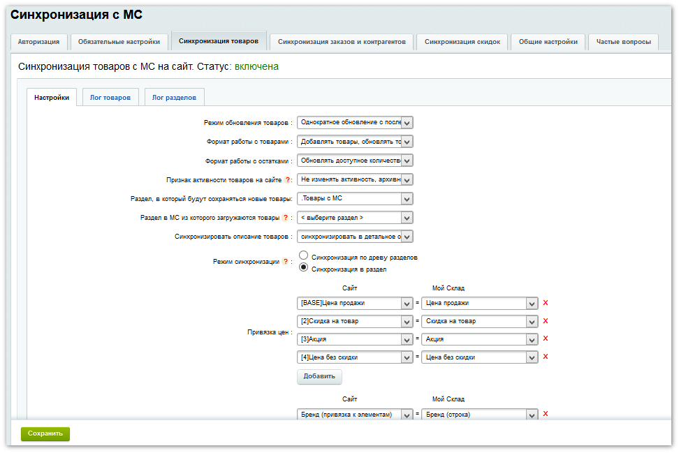Click help icon beside Режим синхронизации
The width and height of the screenshot is (679, 453).
pos(285,262)
